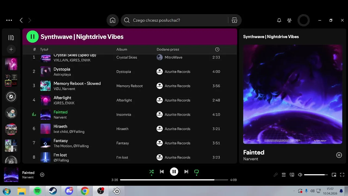Sort tracks by duration clock icon
Image resolution: width=348 pixels, height=196 pixels.
(217, 49)
